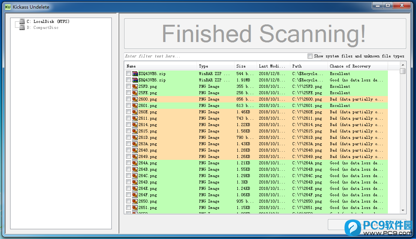Enable Show system files and unknown file types
The width and height of the screenshot is (416, 239).
click(x=310, y=56)
